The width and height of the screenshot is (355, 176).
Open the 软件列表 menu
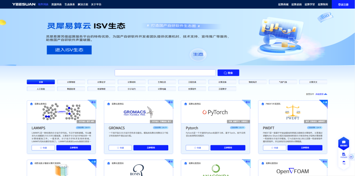pos(43,4)
